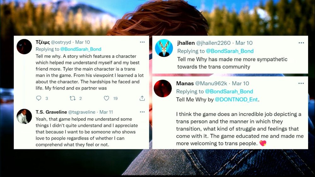Screen dimensions: 315x177
Task: Click the Mar 11 timestamp on Graveline's tweet
Action: pyautogui.click(x=106, y=112)
